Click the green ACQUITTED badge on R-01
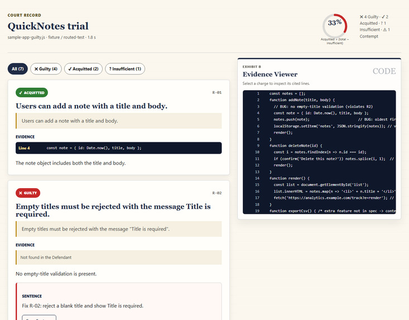 coord(32,93)
